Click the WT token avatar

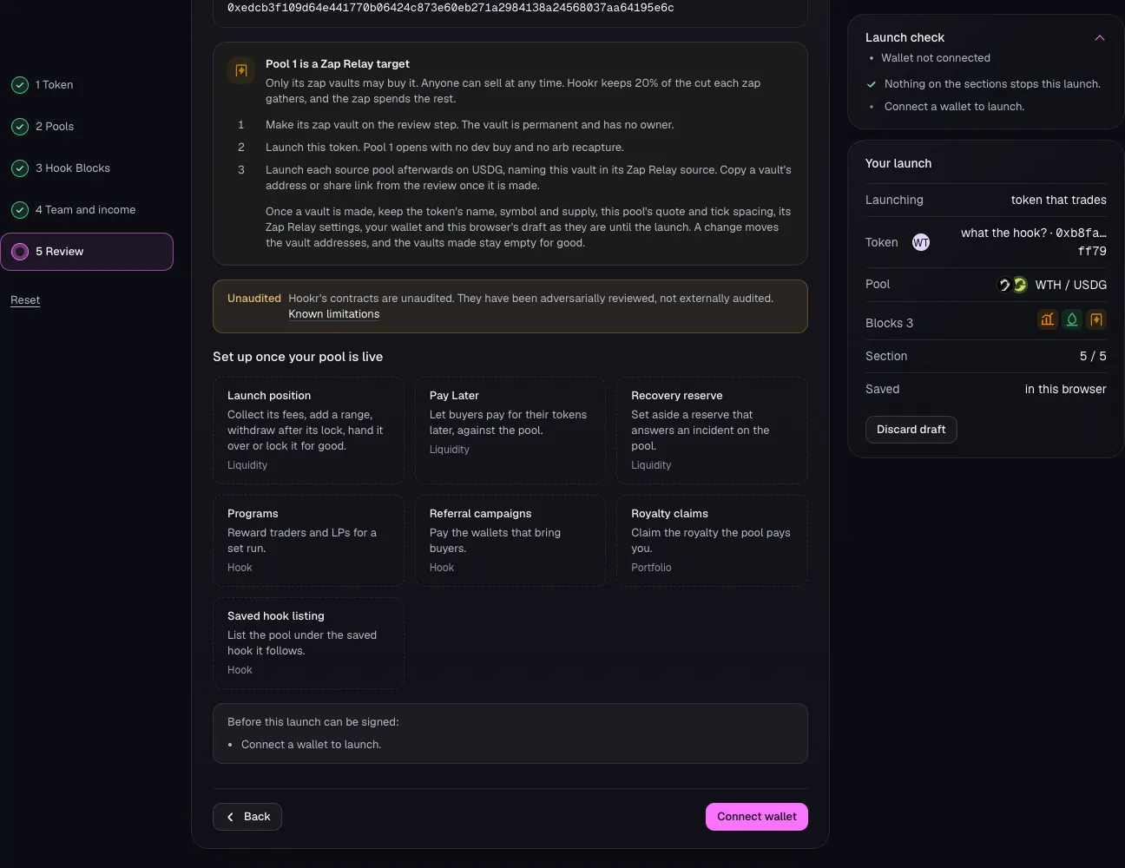(x=921, y=243)
